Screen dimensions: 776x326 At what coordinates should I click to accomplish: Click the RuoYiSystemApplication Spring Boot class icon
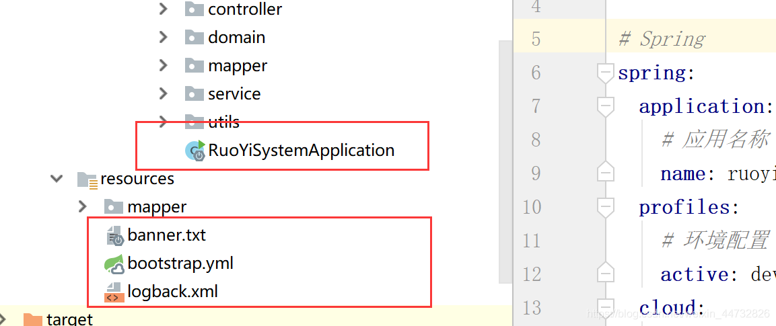point(195,150)
